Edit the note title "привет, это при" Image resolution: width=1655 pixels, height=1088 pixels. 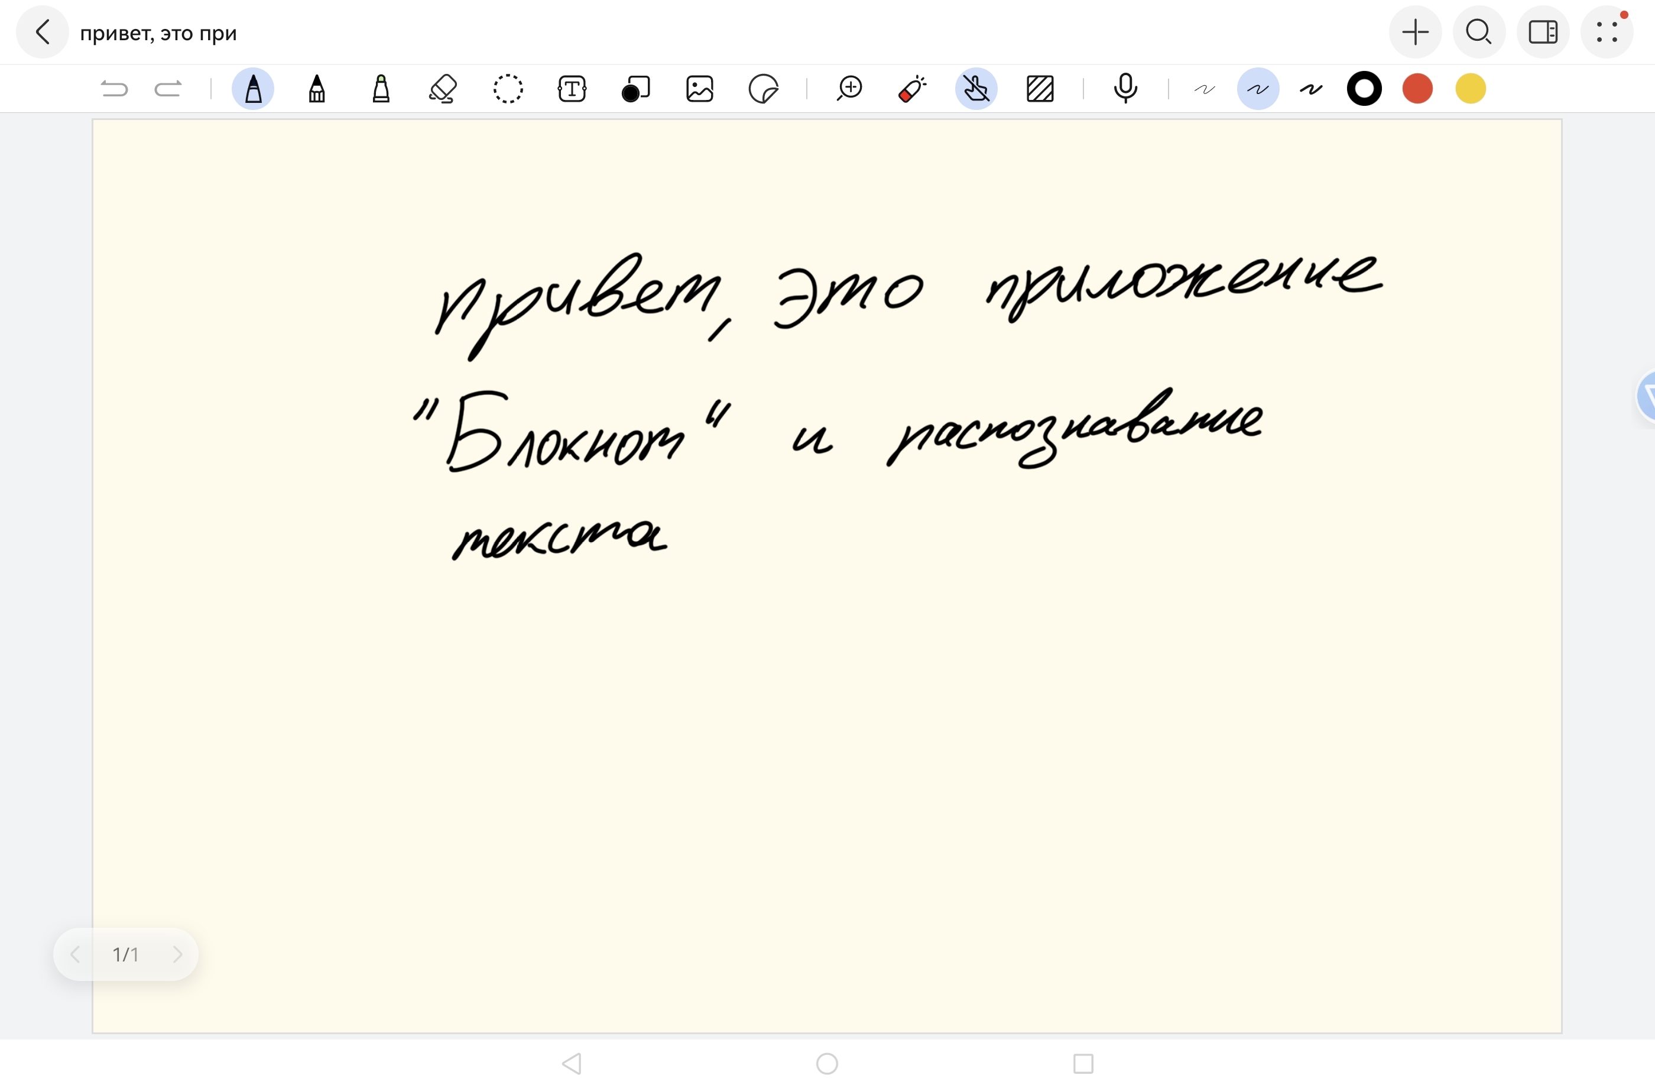point(158,33)
